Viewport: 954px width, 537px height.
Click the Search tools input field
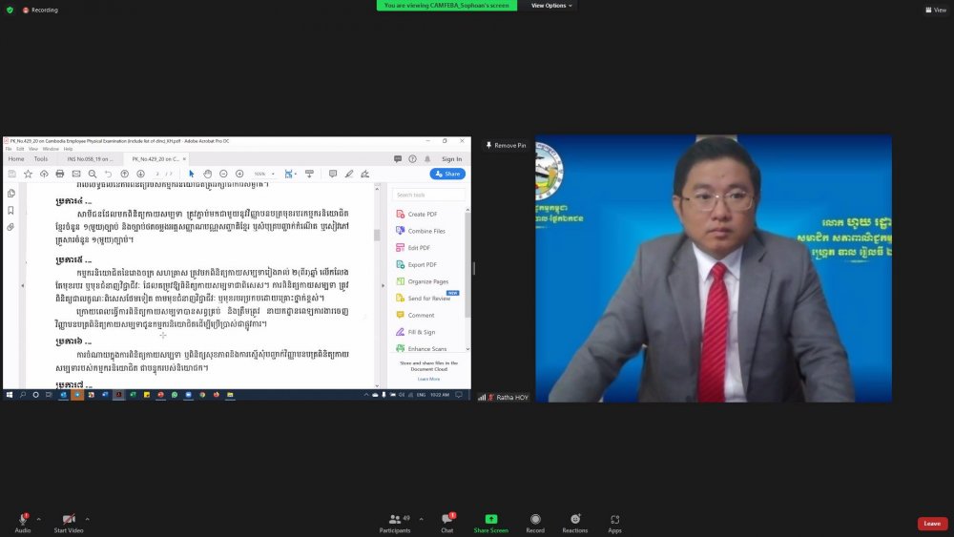click(429, 196)
